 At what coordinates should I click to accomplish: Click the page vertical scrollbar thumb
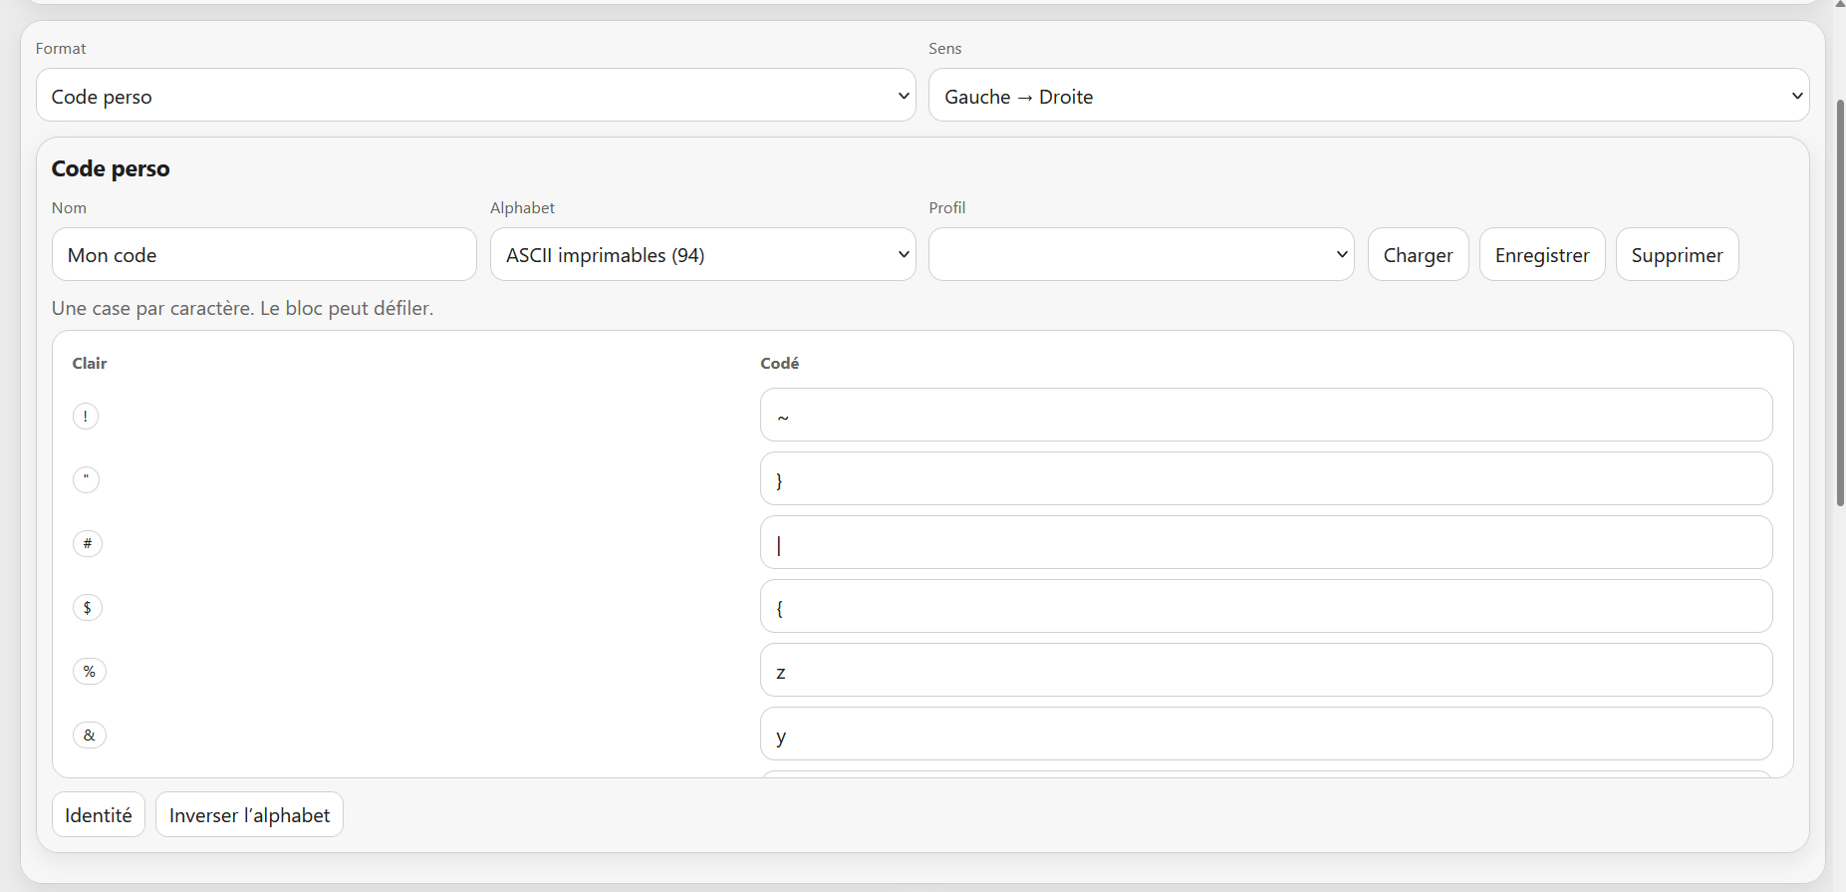pos(1840,303)
